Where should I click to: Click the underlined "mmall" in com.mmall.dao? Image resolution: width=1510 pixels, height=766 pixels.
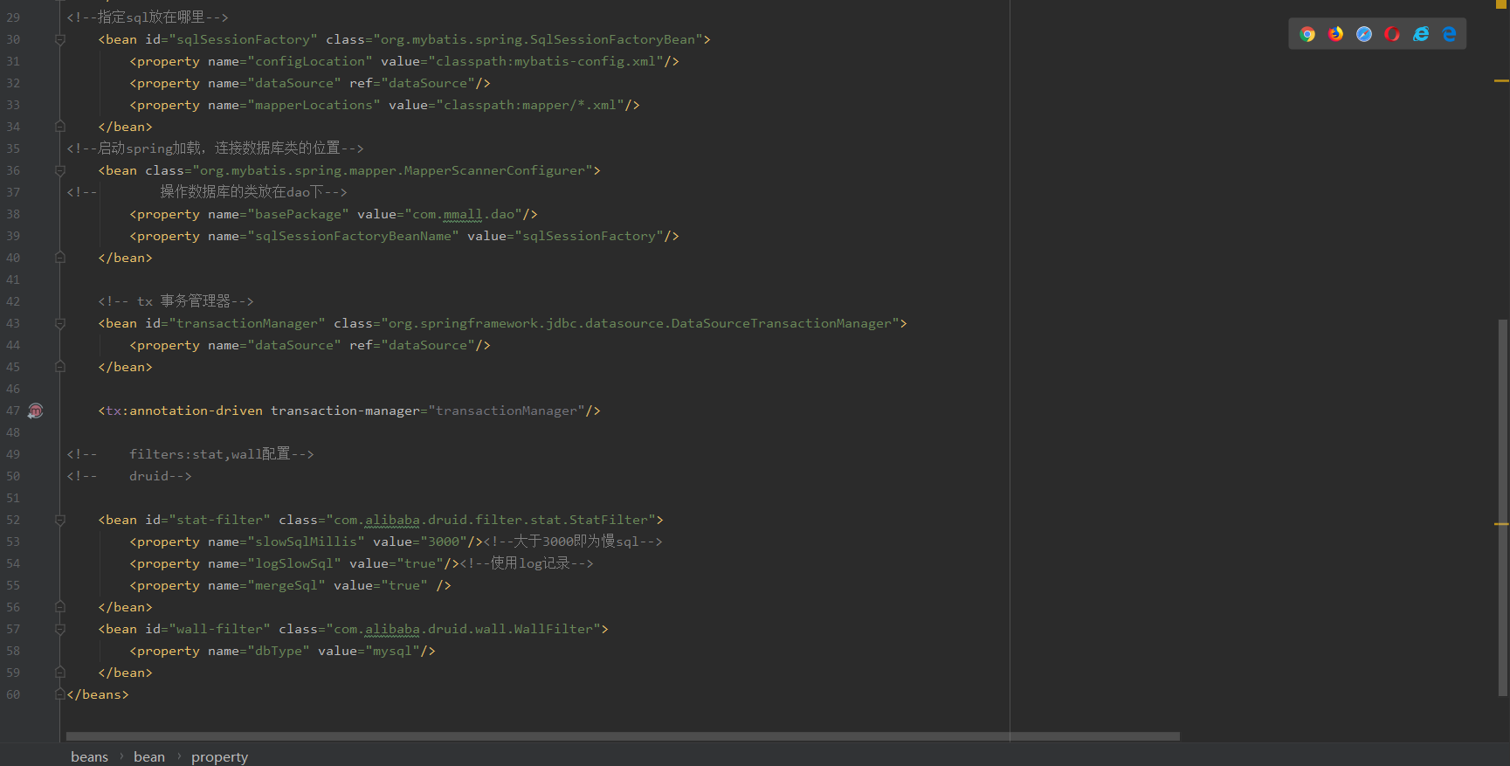point(463,214)
